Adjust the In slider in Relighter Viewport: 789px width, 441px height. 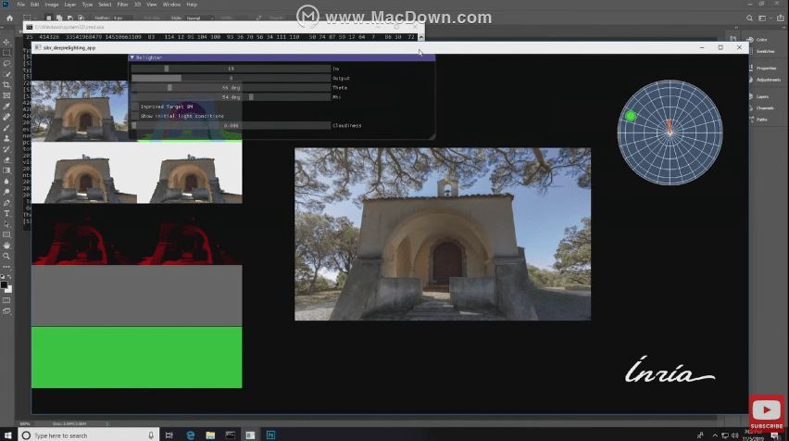(x=231, y=69)
